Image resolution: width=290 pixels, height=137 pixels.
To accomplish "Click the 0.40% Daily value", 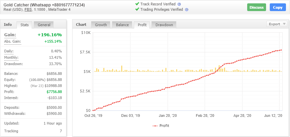I will coord(56,51).
